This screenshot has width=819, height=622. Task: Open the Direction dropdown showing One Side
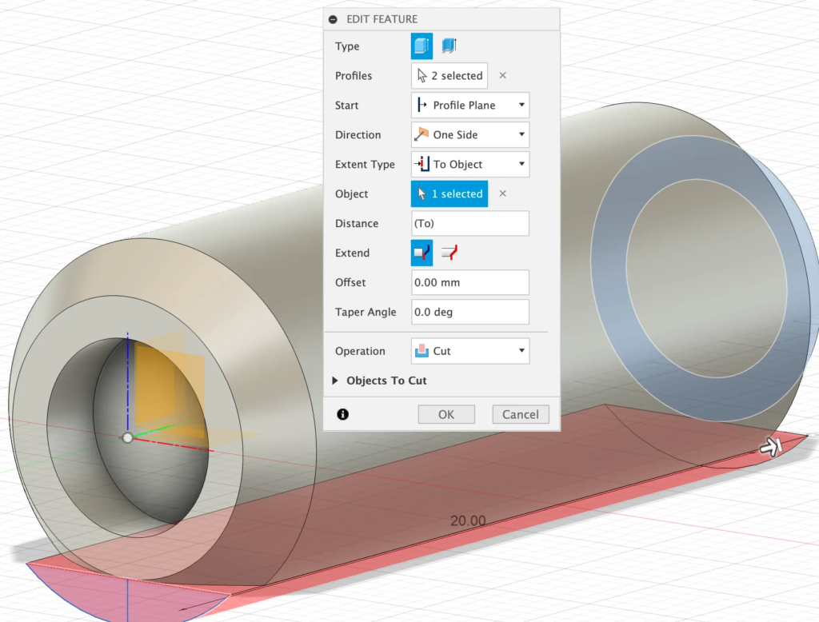click(470, 135)
